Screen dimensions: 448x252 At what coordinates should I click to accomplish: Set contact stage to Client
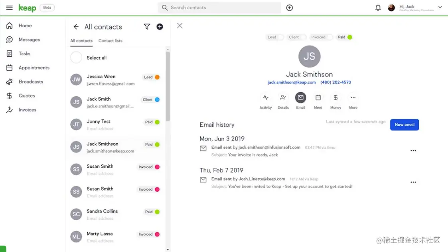pyautogui.click(x=296, y=37)
